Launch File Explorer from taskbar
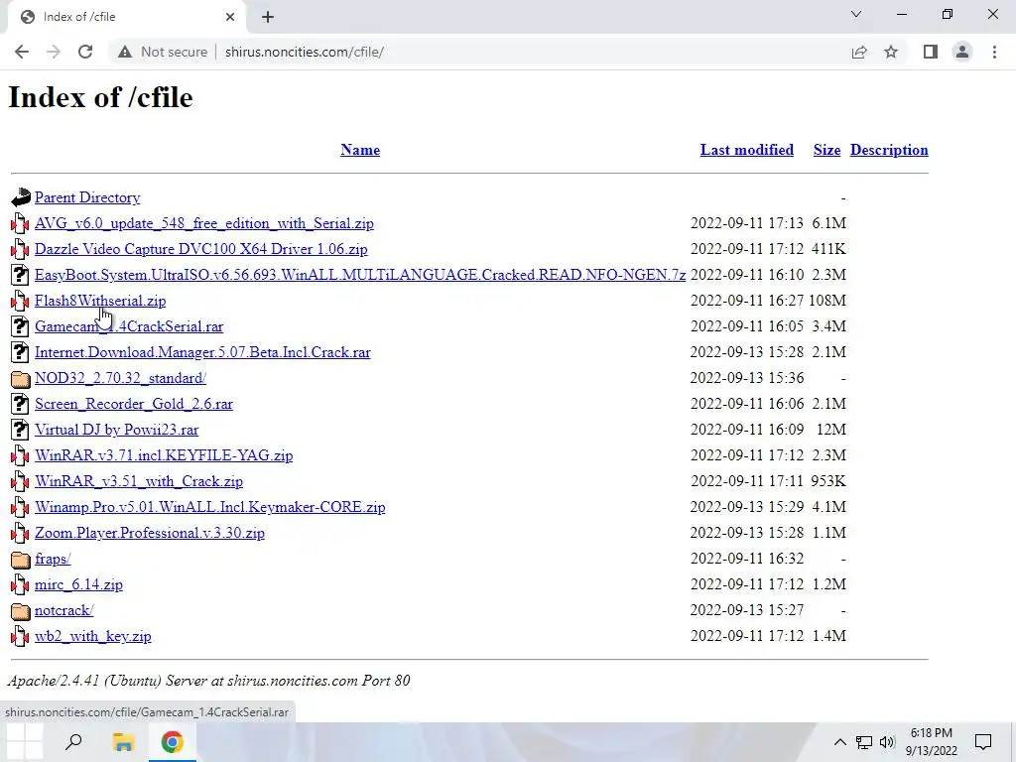The height and width of the screenshot is (762, 1016). [123, 742]
